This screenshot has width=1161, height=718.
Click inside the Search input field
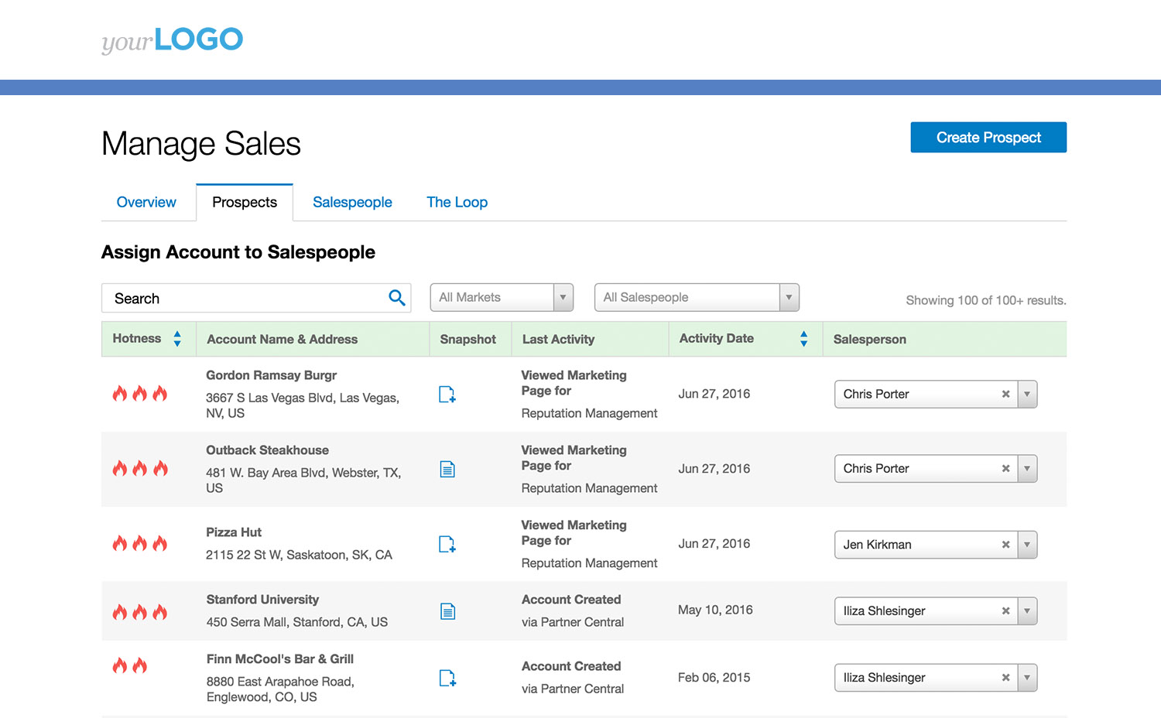[232, 298]
